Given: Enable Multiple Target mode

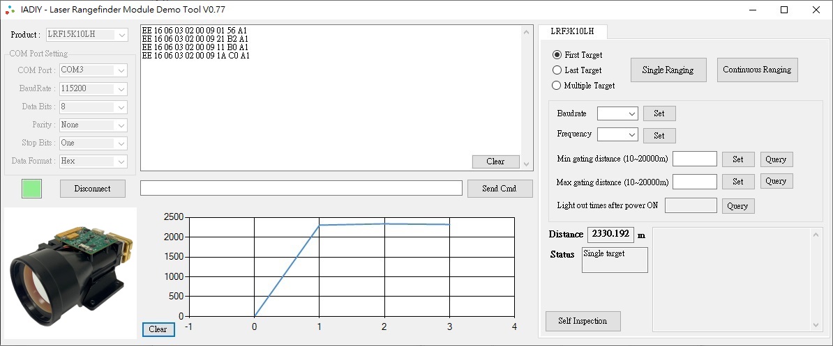Looking at the screenshot, I should click(x=557, y=86).
